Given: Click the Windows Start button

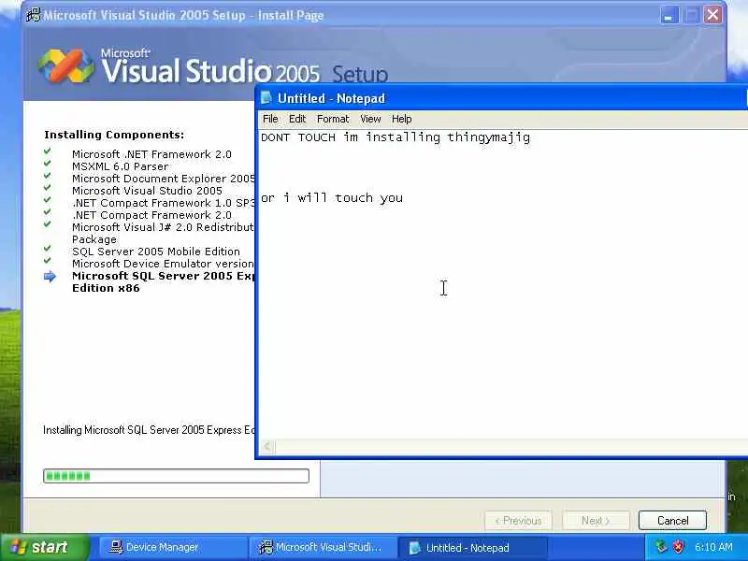Looking at the screenshot, I should tap(43, 547).
